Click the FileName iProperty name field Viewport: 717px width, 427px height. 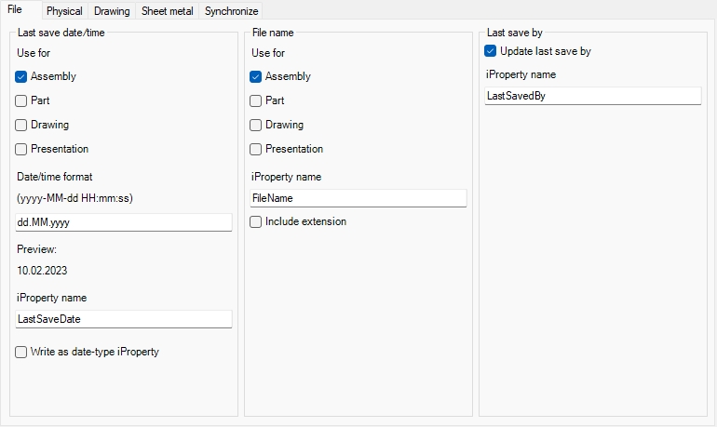coord(358,198)
